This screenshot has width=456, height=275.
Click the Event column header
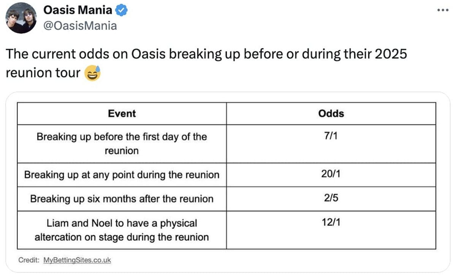point(122,113)
